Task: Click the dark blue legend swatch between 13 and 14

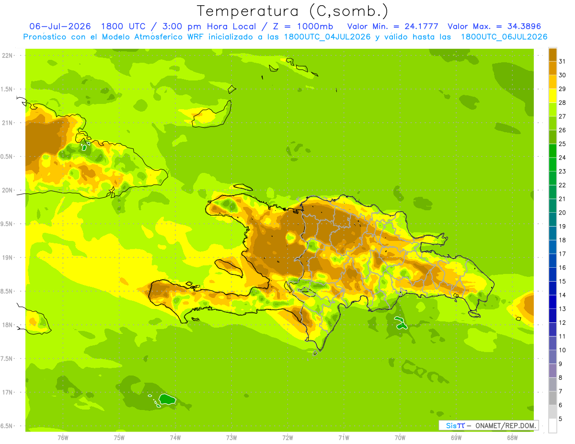Action: pyautogui.click(x=552, y=302)
